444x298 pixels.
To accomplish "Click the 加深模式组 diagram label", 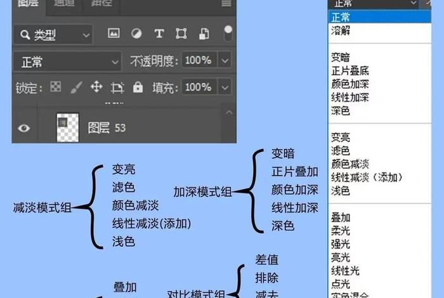I will [202, 191].
